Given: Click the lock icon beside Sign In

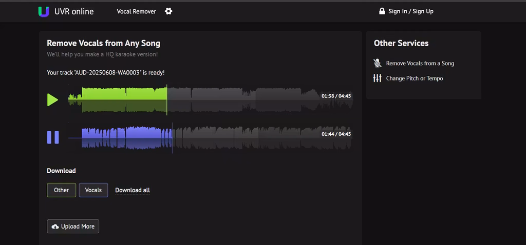Looking at the screenshot, I should coord(382,11).
